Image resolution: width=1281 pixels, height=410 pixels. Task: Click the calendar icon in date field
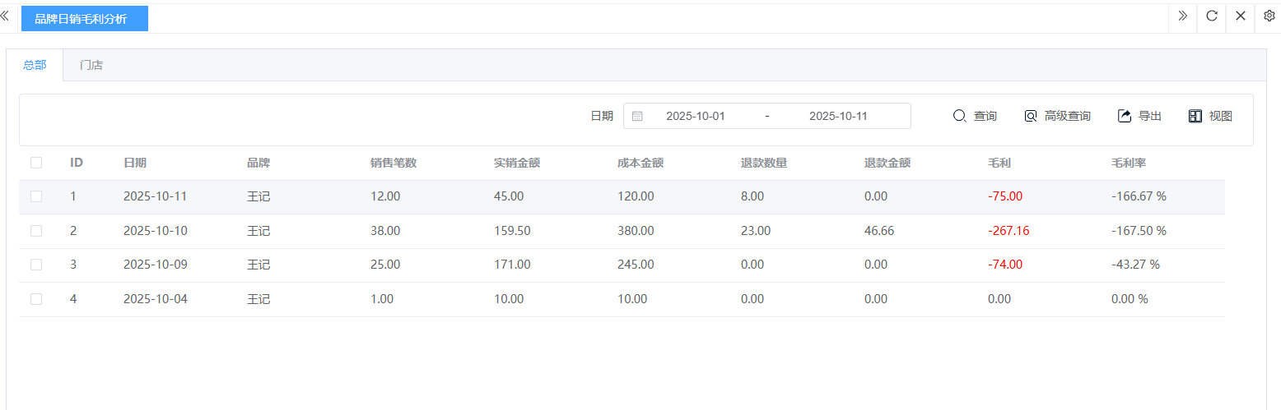[x=637, y=117]
